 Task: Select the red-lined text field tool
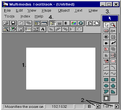tap(106, 49)
